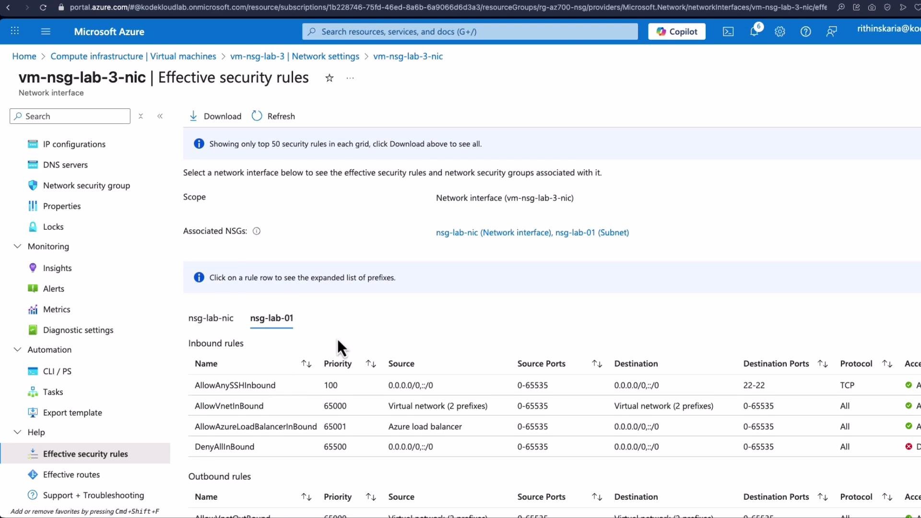This screenshot has height=518, width=921.
Task: Collapse the sidebar with double-chevron icon
Action: (x=160, y=116)
